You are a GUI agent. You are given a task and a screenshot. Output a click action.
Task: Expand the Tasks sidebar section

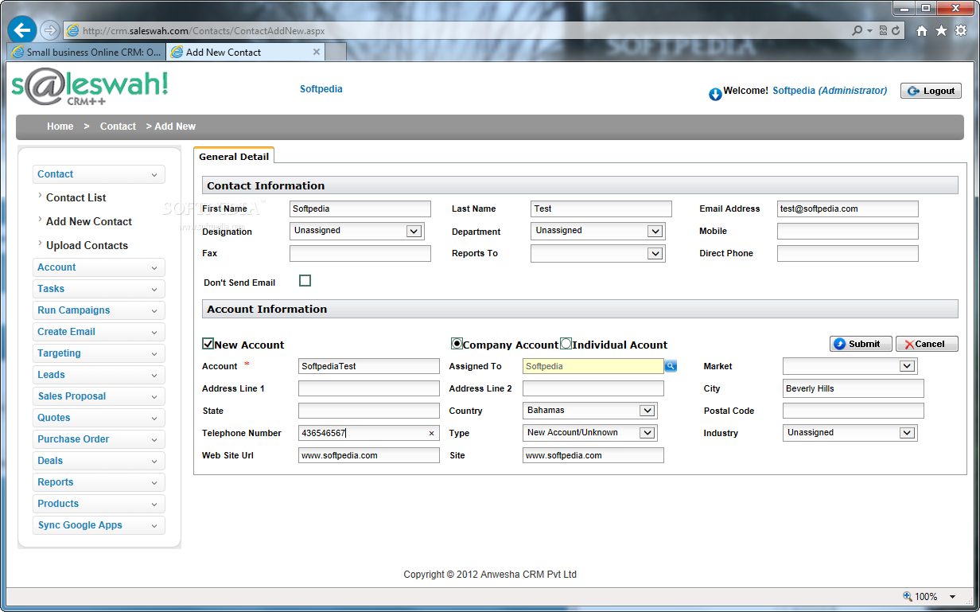click(99, 289)
